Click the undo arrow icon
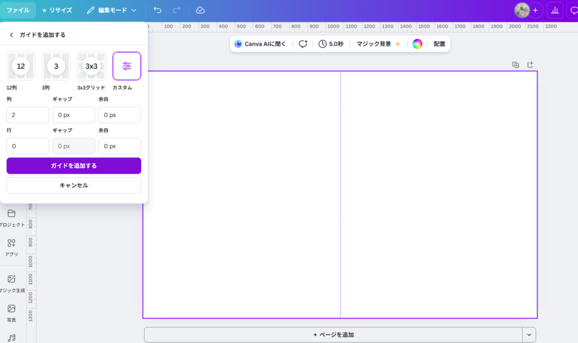The width and height of the screenshot is (578, 343). click(x=157, y=10)
